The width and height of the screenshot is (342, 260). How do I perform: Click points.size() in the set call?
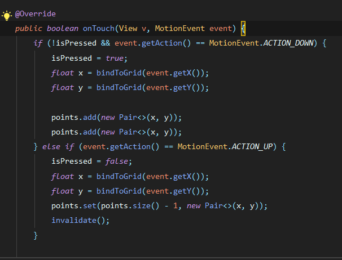tap(130, 206)
